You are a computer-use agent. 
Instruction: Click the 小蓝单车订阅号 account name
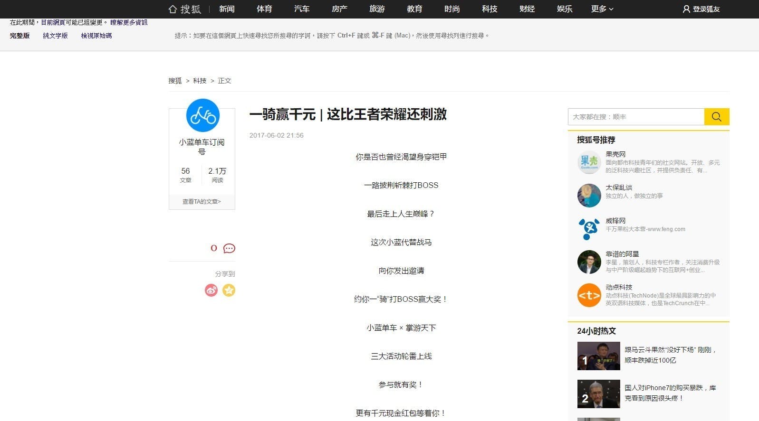202,147
